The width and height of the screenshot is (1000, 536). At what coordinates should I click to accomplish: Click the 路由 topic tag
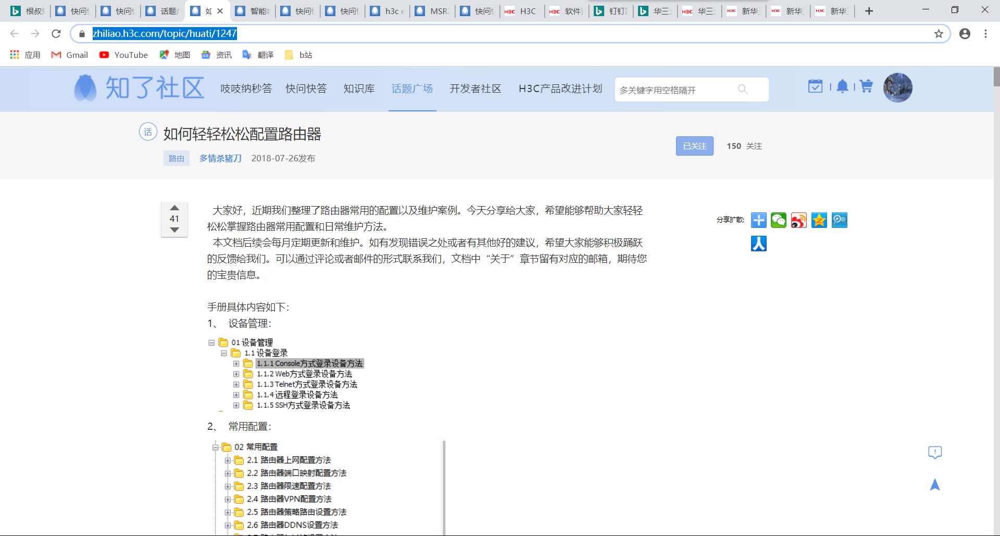click(176, 158)
